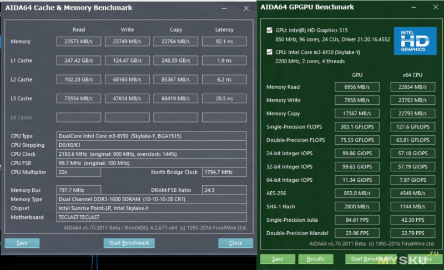Image resolution: width=444 pixels, height=270 pixels.
Task: Click Save in GPGPU Benchmark window
Action: [x=277, y=259]
